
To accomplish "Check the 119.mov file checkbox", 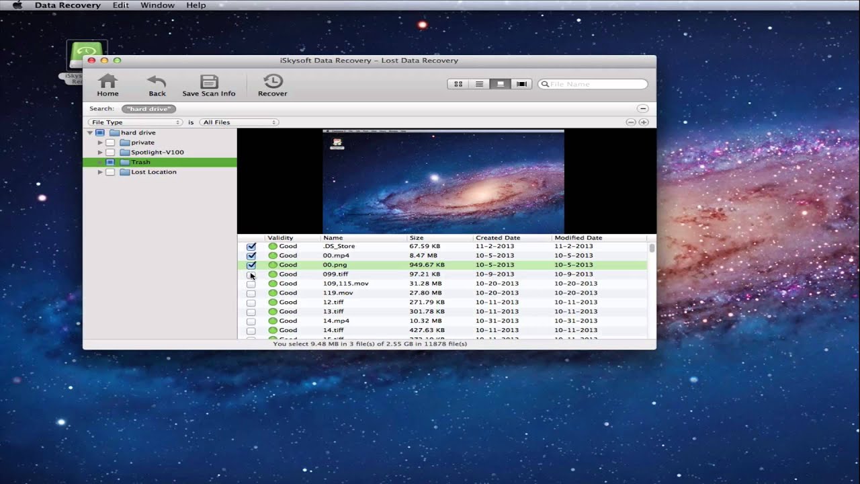I will pos(251,294).
